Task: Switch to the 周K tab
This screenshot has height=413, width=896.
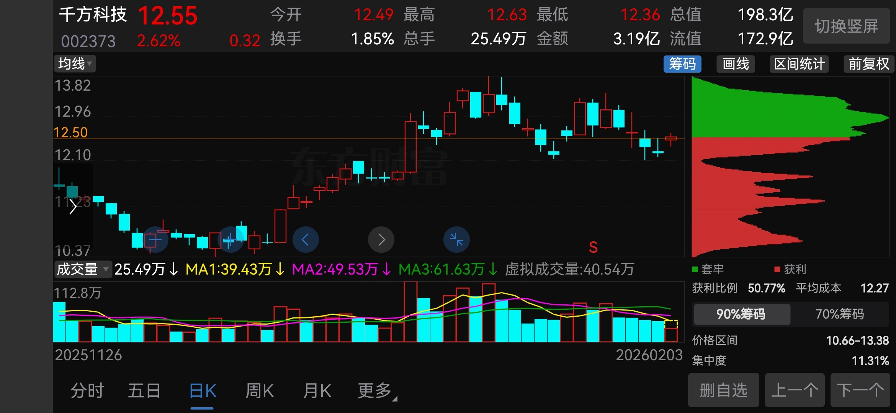Action: [260, 391]
